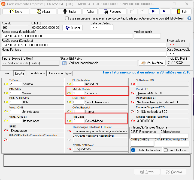Click red arrow for Per. A. IPI
The width and height of the screenshot is (194, 180).
[x=133, y=93]
